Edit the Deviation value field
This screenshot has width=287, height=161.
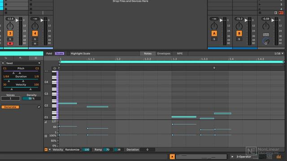point(148,150)
